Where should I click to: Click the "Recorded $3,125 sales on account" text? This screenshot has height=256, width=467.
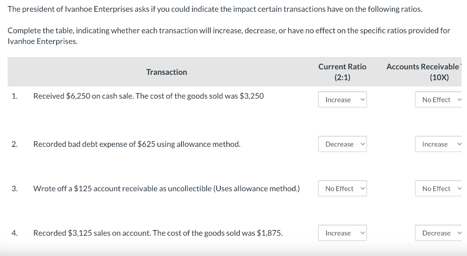pyautogui.click(x=158, y=233)
